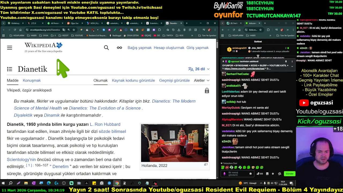Open Geçmişi görüntüle history tab
The image size is (343, 193).
(174, 80)
